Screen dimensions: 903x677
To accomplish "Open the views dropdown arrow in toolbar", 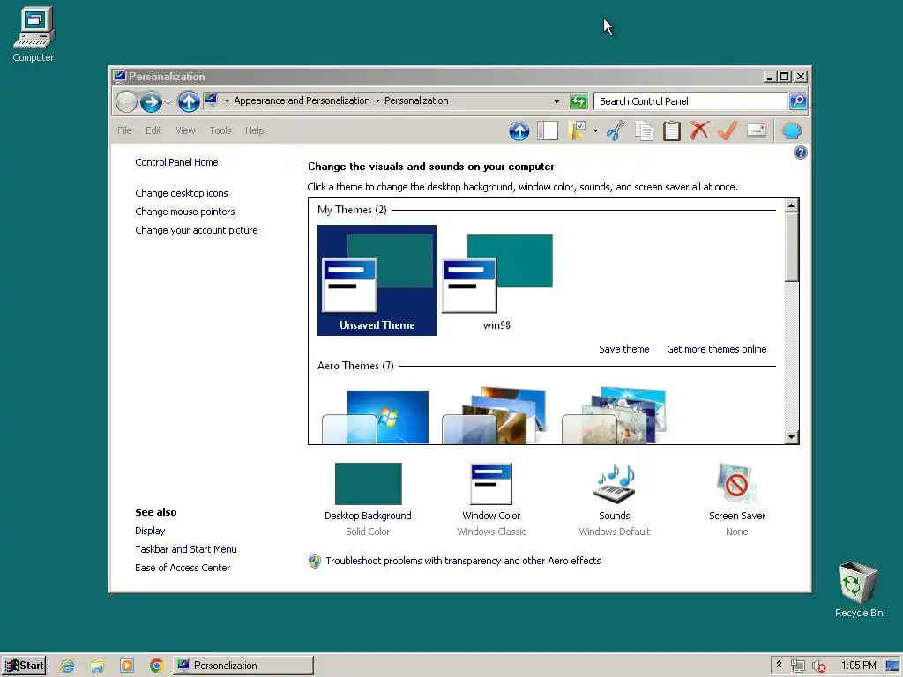I will tap(595, 130).
